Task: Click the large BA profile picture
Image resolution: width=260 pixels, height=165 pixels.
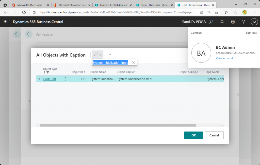Action: click(201, 53)
